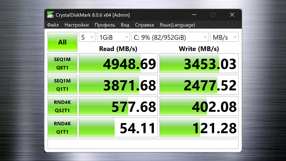Click the Write (MB/s) column header
This screenshot has width=286, height=161.
coord(199,49)
